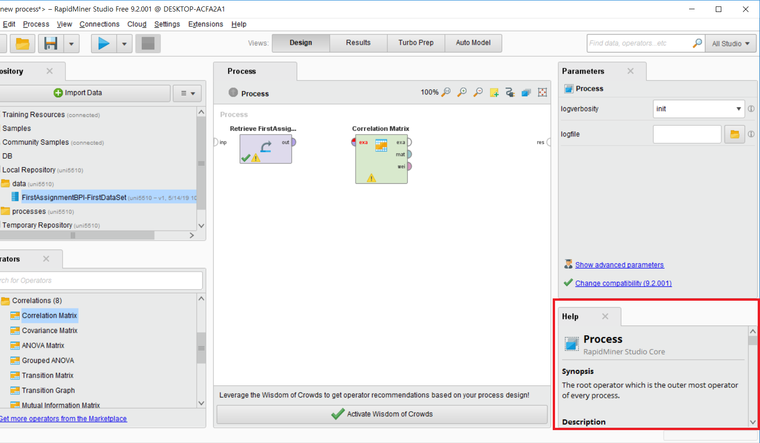
Task: Add a note with the yellow sticky icon
Action: [494, 93]
